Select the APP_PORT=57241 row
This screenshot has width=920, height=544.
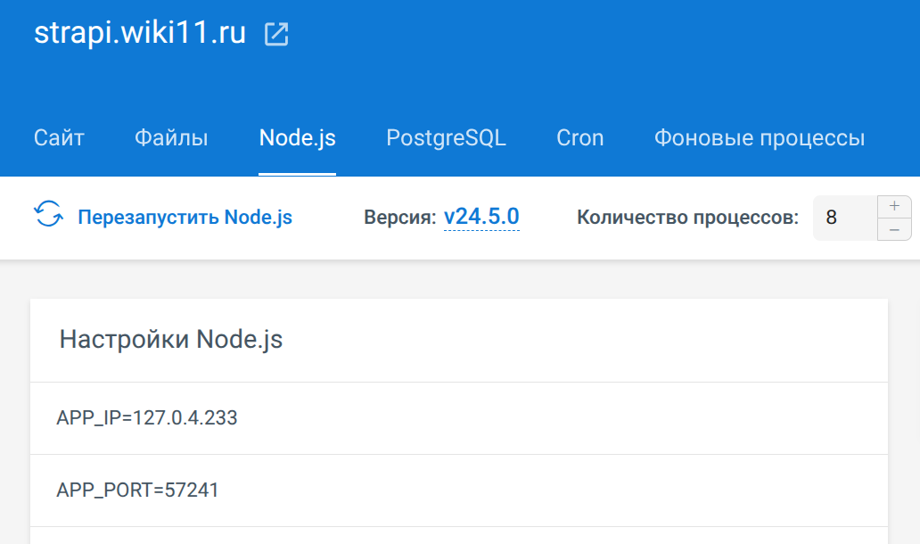click(459, 490)
